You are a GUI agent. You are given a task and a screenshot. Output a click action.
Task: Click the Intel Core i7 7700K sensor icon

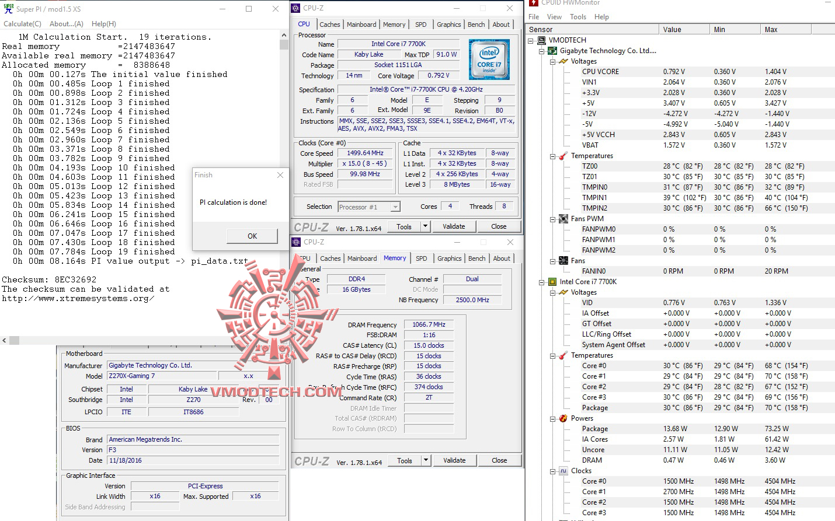click(552, 282)
